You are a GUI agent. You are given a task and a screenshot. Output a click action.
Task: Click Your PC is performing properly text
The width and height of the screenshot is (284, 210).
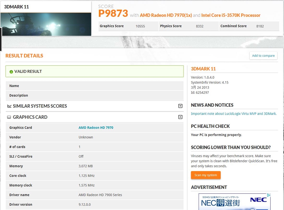pyautogui.click(x=216, y=135)
